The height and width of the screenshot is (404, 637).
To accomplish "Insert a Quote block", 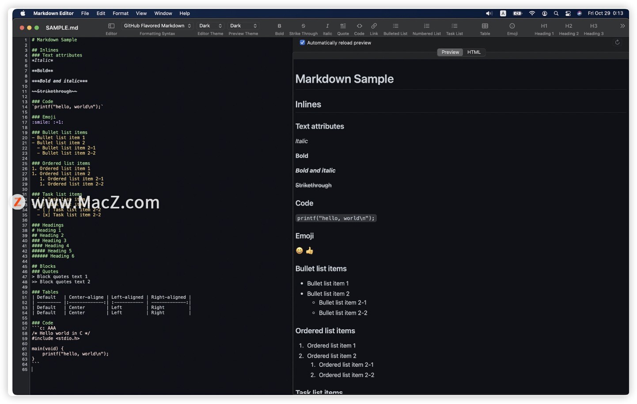I will pos(343,26).
